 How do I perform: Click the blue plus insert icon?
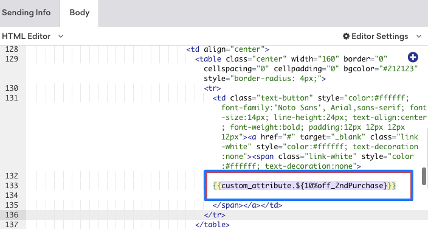pos(413,57)
